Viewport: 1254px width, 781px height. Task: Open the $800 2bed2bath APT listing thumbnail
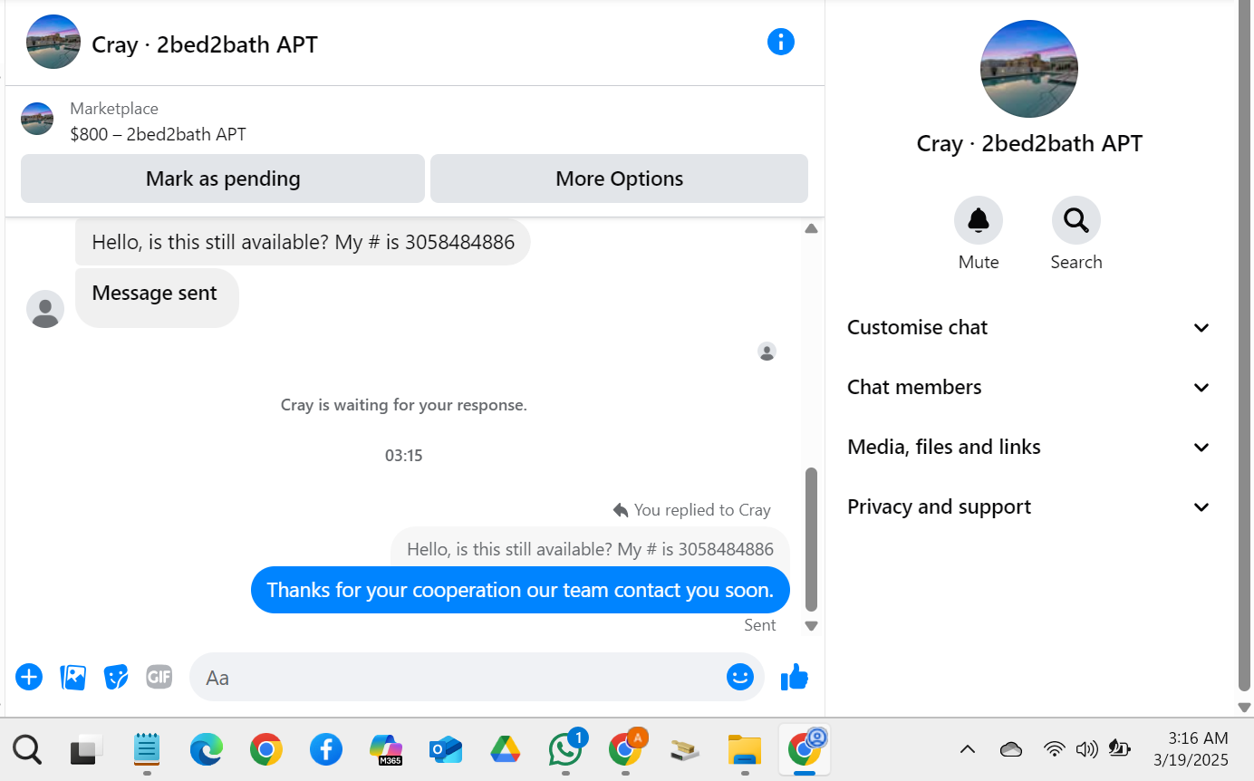coord(37,119)
